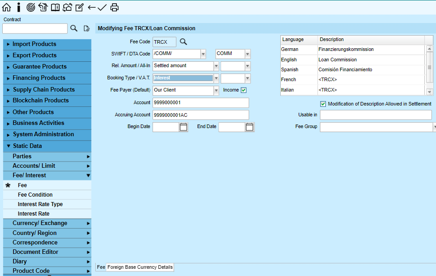
Task: Save using the checkmark icon
Action: (102, 7)
